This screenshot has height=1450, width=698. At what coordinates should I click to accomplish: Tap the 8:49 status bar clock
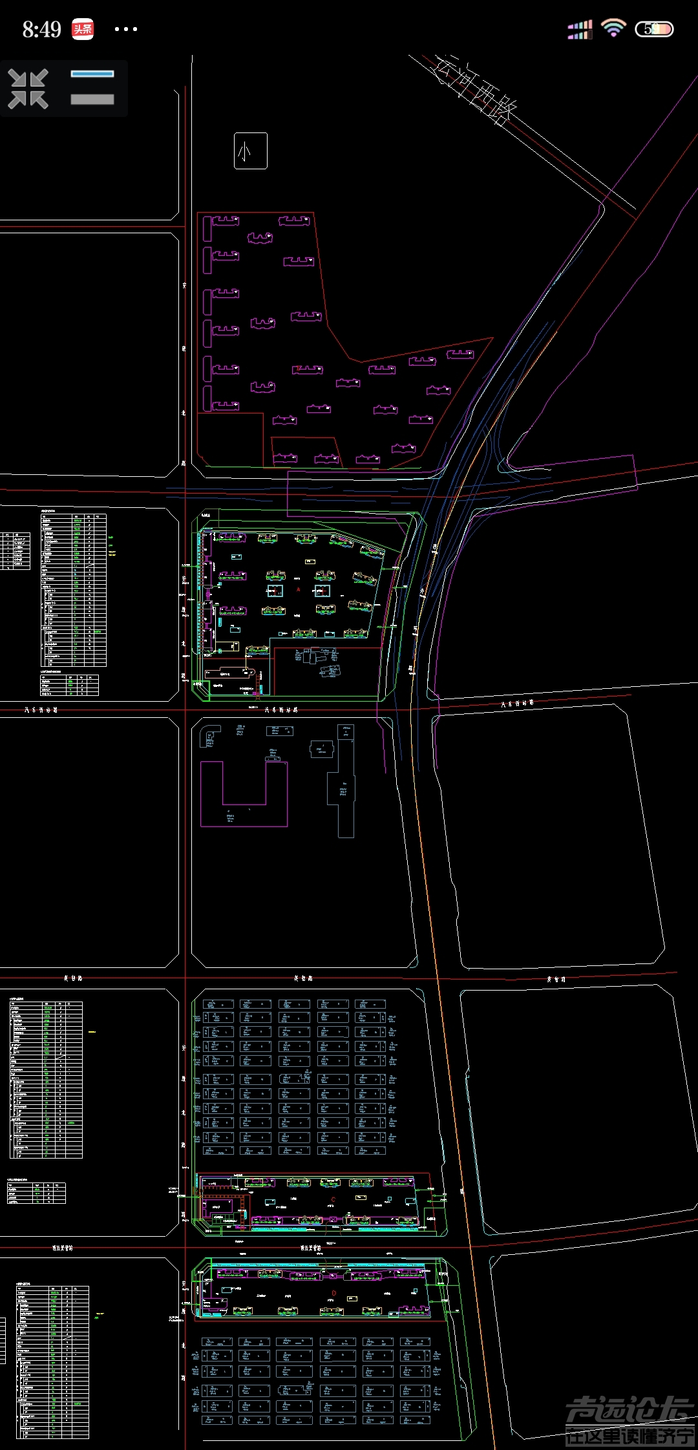click(x=41, y=29)
